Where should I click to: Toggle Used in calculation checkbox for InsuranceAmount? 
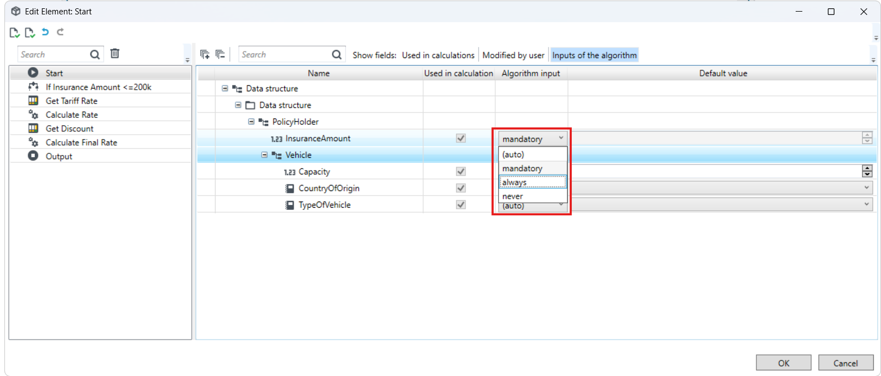click(460, 138)
